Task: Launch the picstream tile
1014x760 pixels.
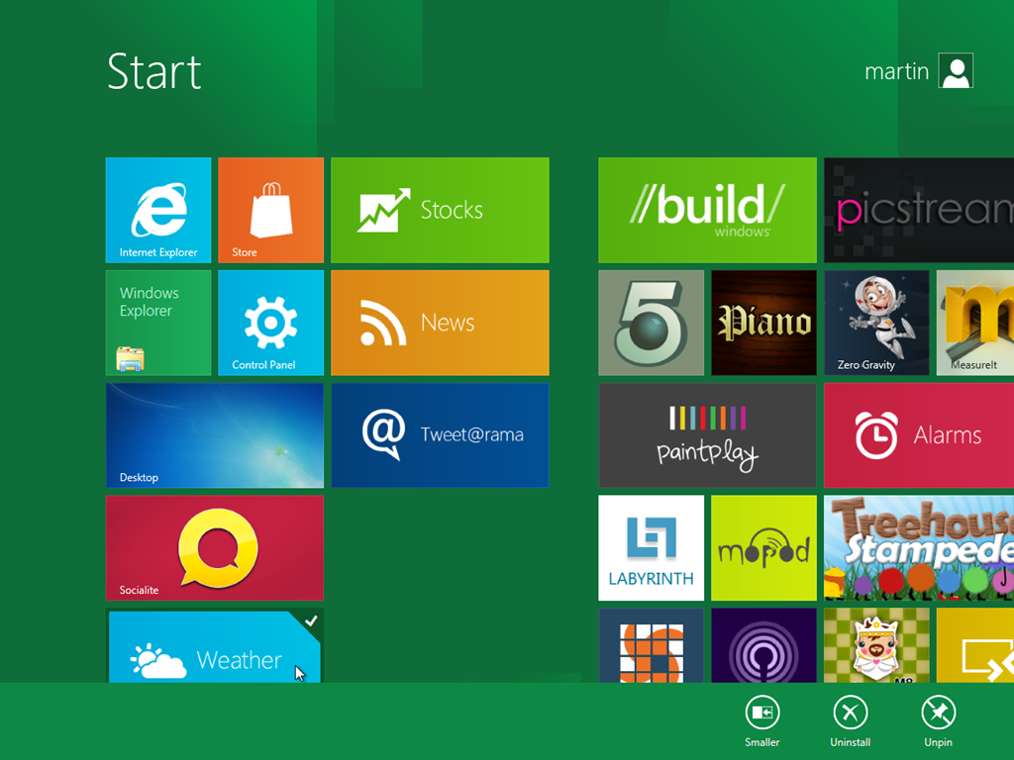Action: (x=919, y=210)
